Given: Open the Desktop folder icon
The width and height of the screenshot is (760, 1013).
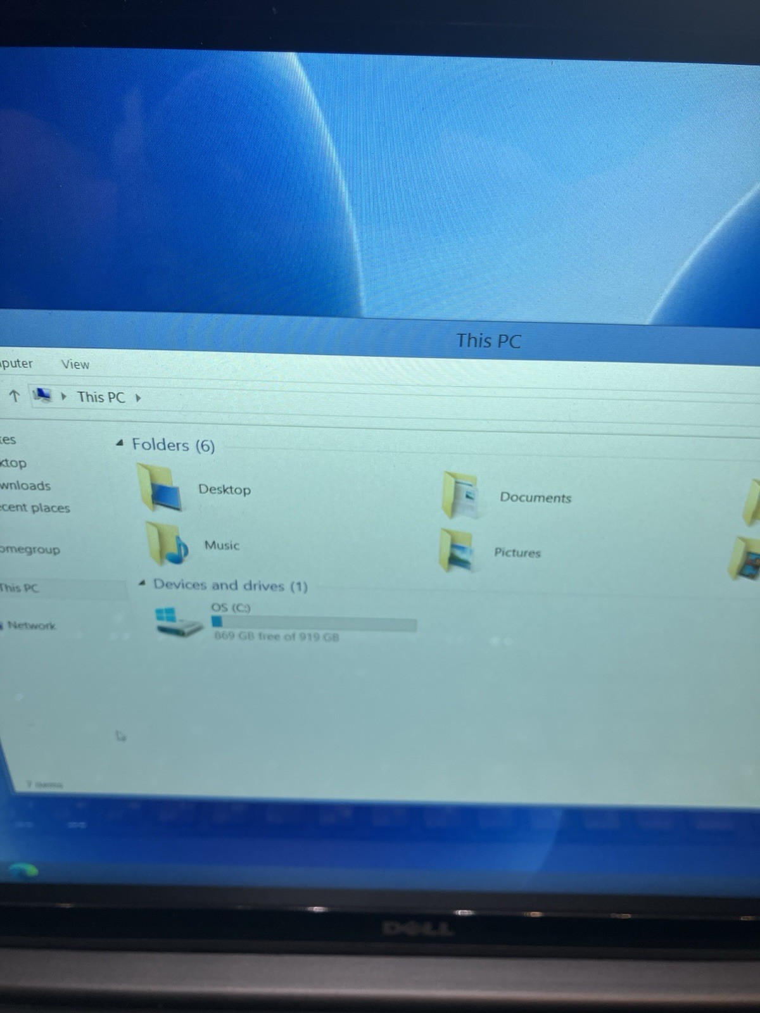Looking at the screenshot, I should (160, 487).
